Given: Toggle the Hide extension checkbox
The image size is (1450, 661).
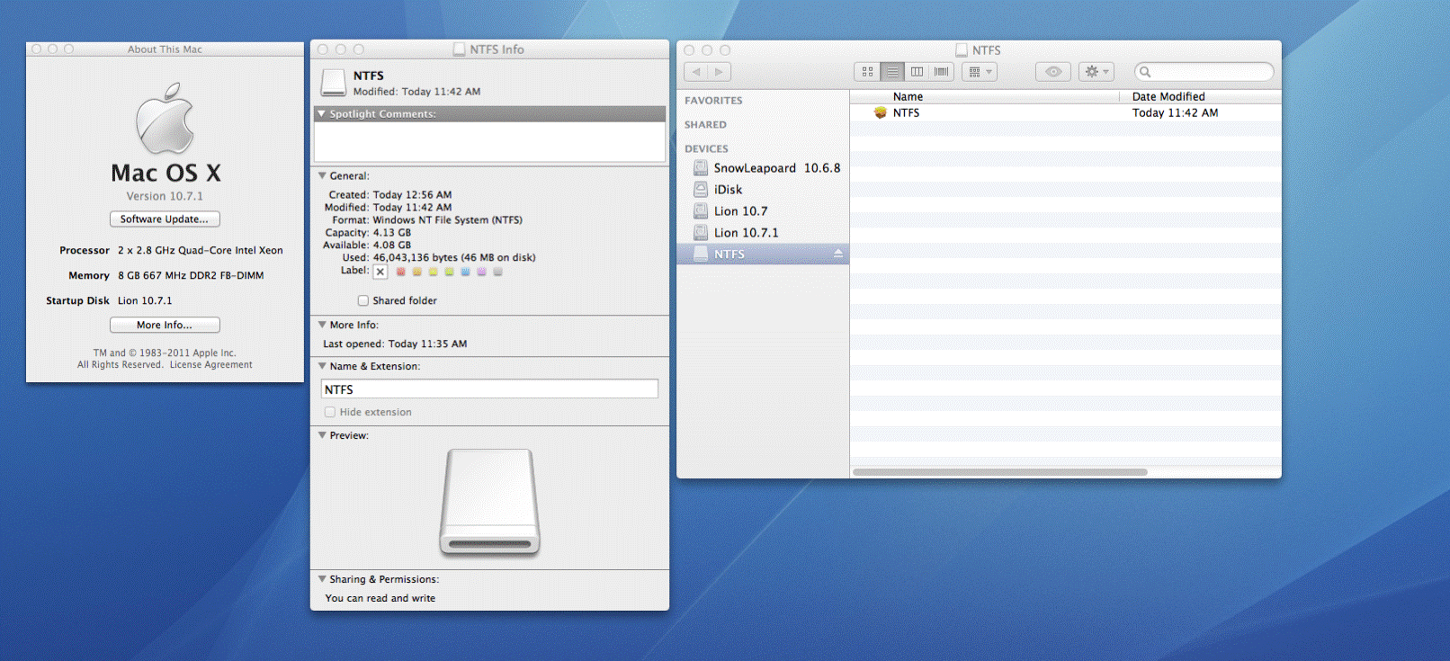Looking at the screenshot, I should (x=330, y=412).
